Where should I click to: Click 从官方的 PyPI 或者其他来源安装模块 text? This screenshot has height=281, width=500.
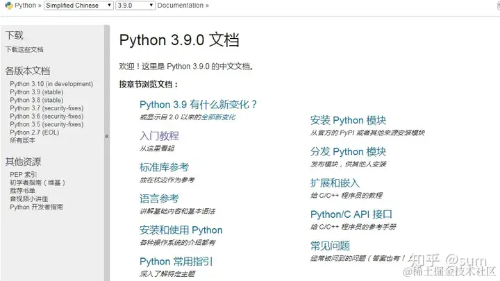click(x=367, y=133)
